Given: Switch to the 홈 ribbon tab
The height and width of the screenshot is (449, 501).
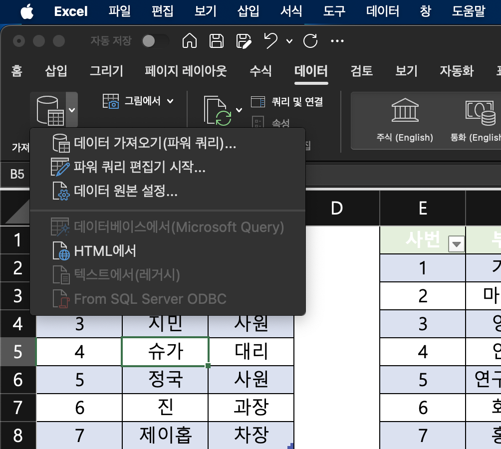Looking at the screenshot, I should (16, 71).
